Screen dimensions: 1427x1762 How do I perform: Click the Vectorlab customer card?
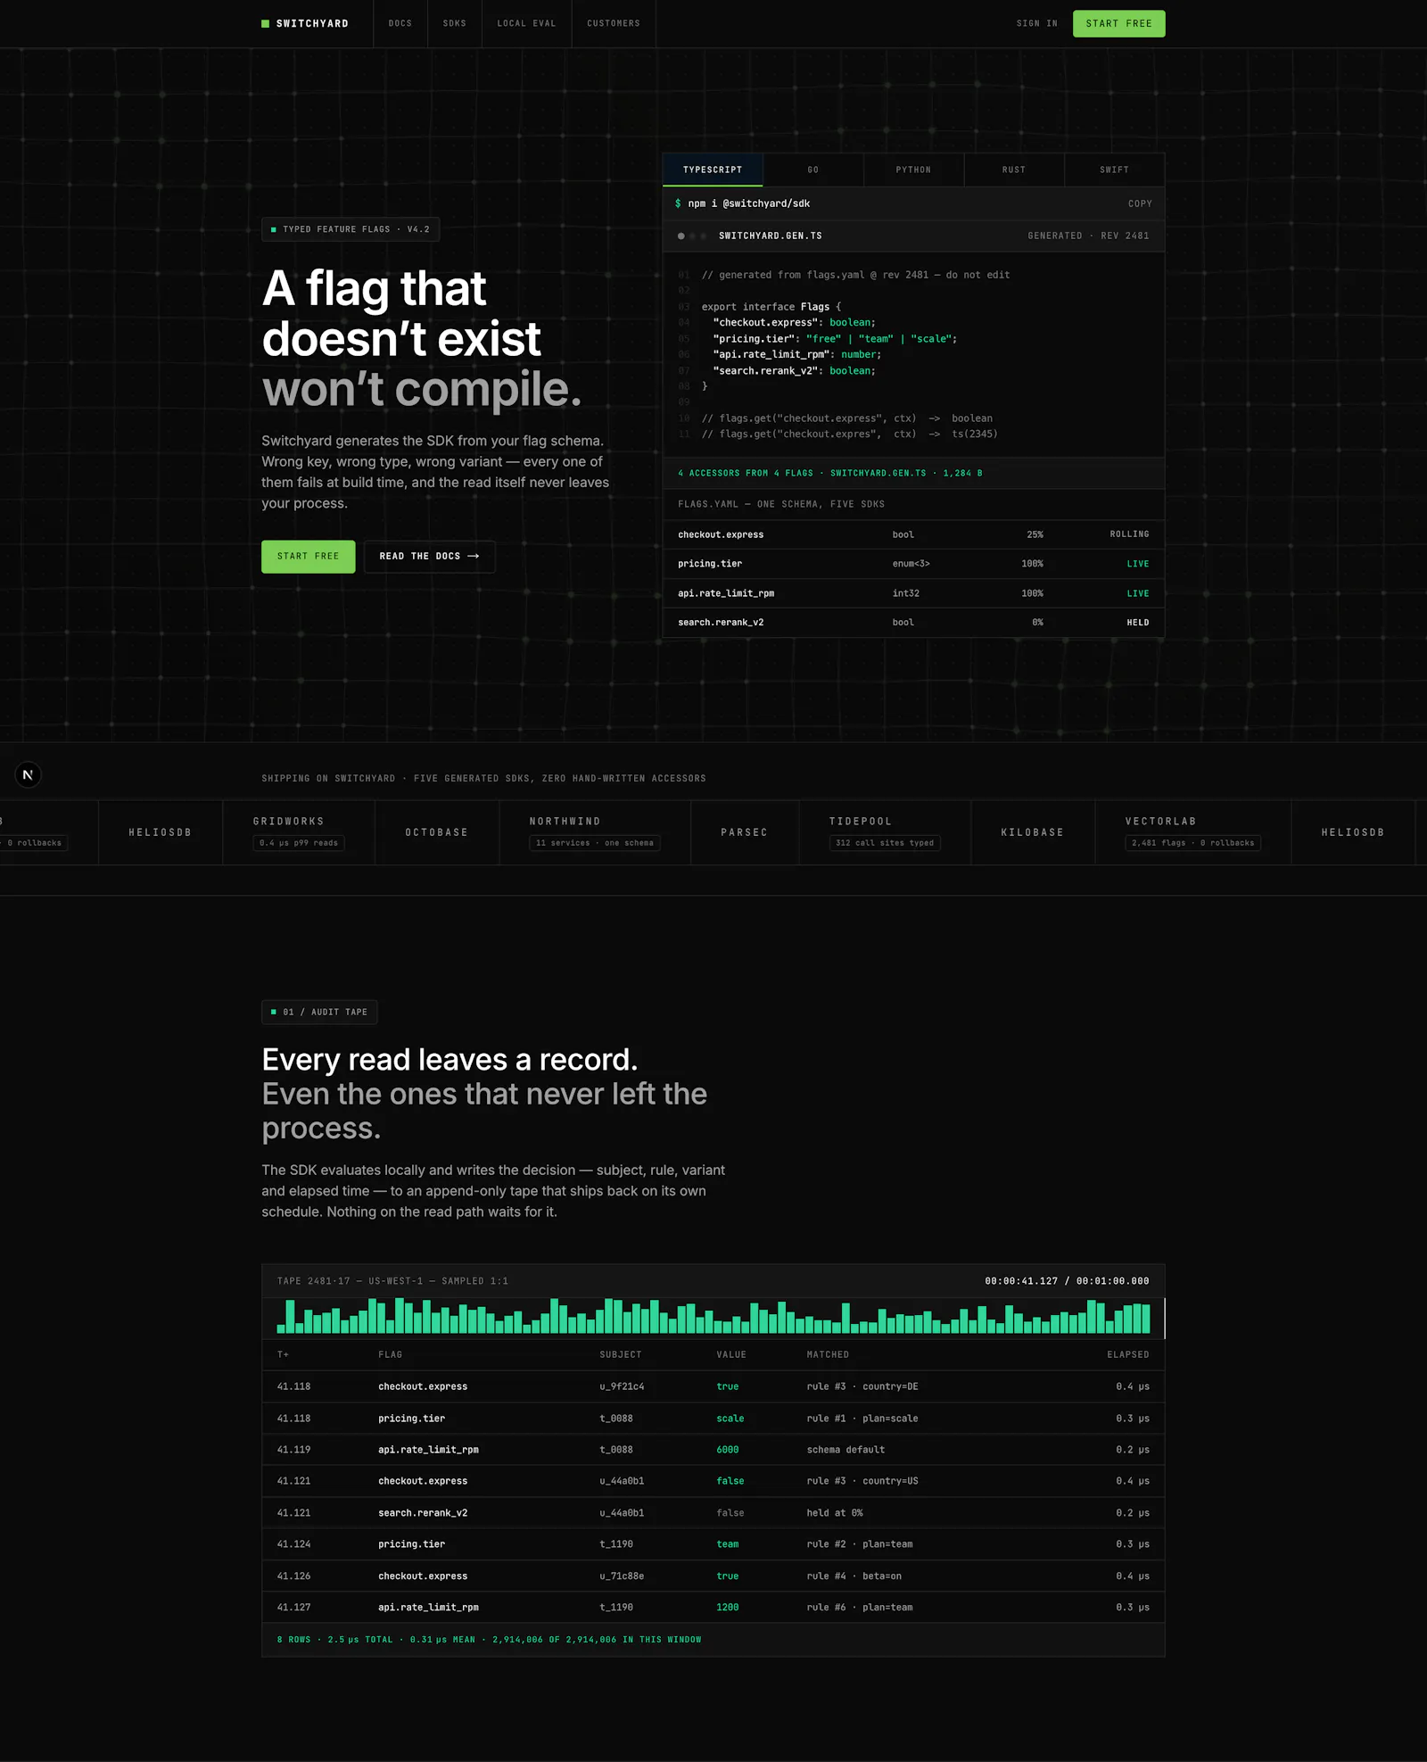point(1193,832)
